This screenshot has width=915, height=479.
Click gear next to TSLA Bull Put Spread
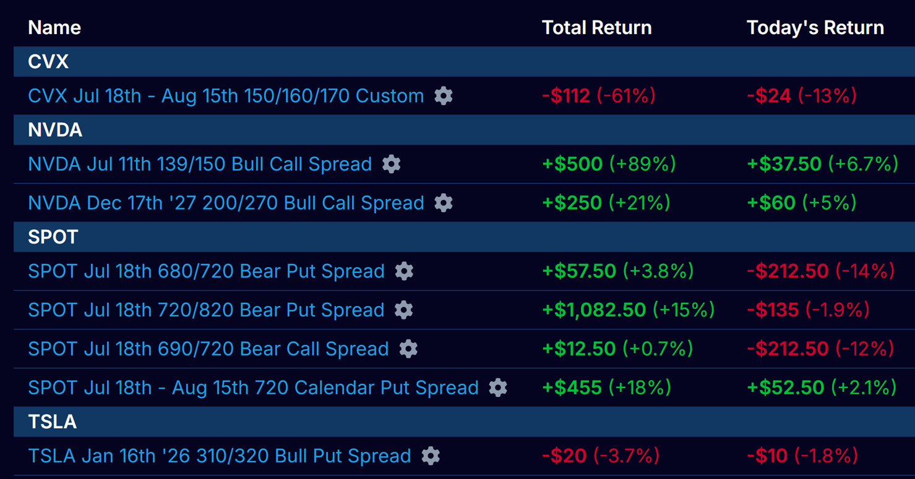point(431,456)
